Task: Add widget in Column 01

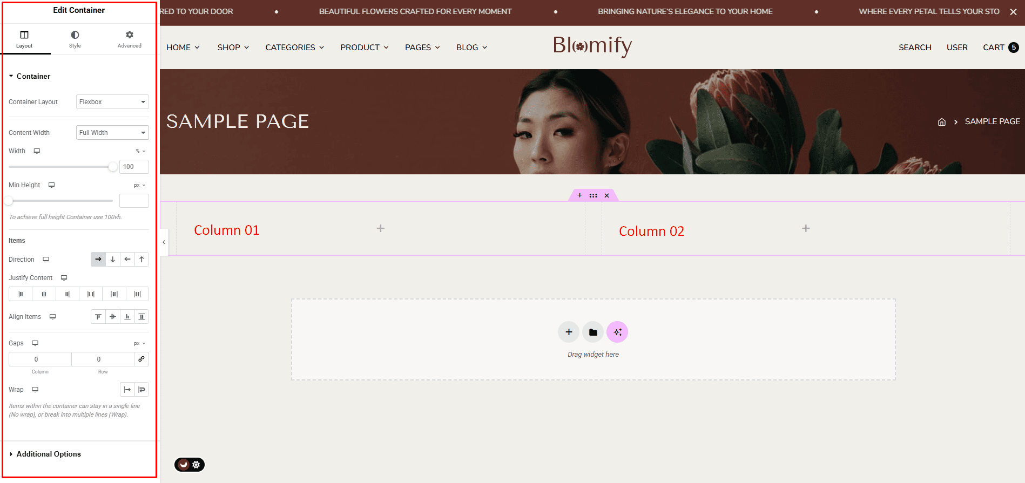Action: tap(381, 228)
